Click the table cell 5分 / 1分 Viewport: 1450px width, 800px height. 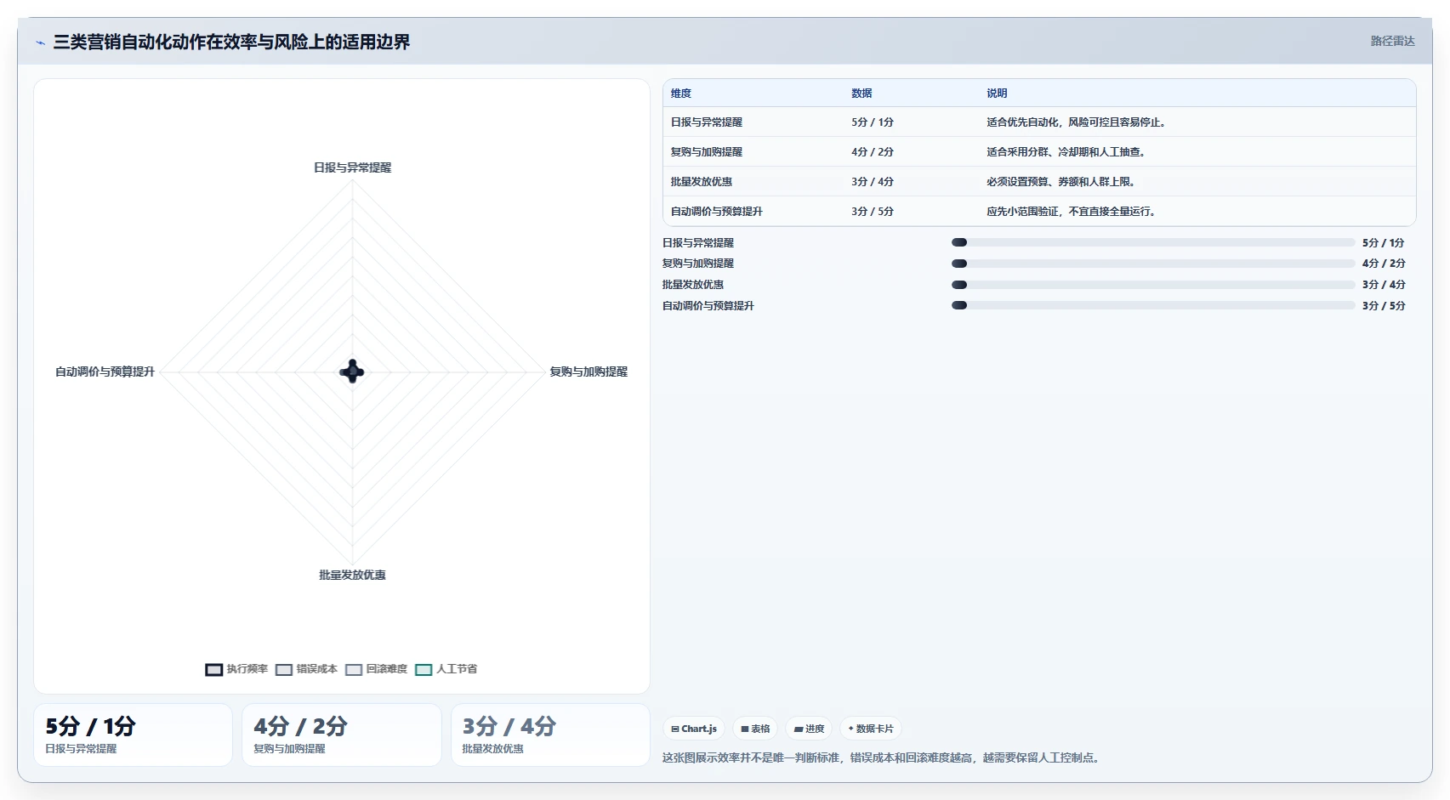pos(873,122)
